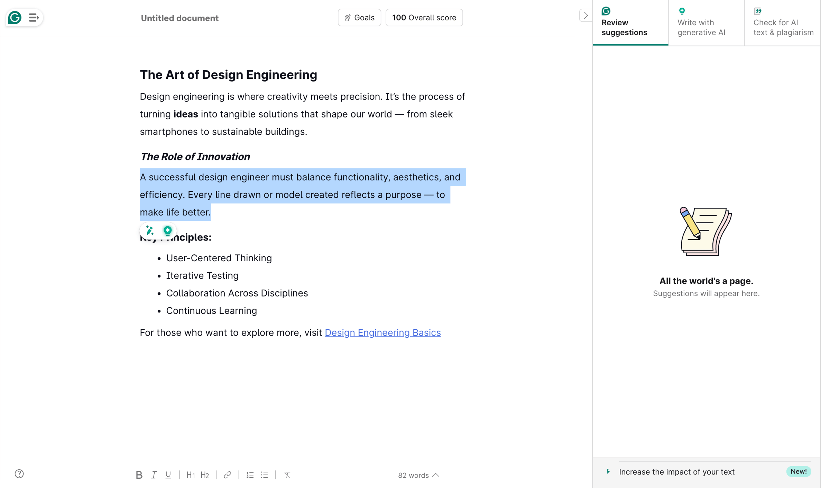This screenshot has width=830, height=488.
Task: Click the improve-it sparkle pen icon
Action: click(x=150, y=230)
